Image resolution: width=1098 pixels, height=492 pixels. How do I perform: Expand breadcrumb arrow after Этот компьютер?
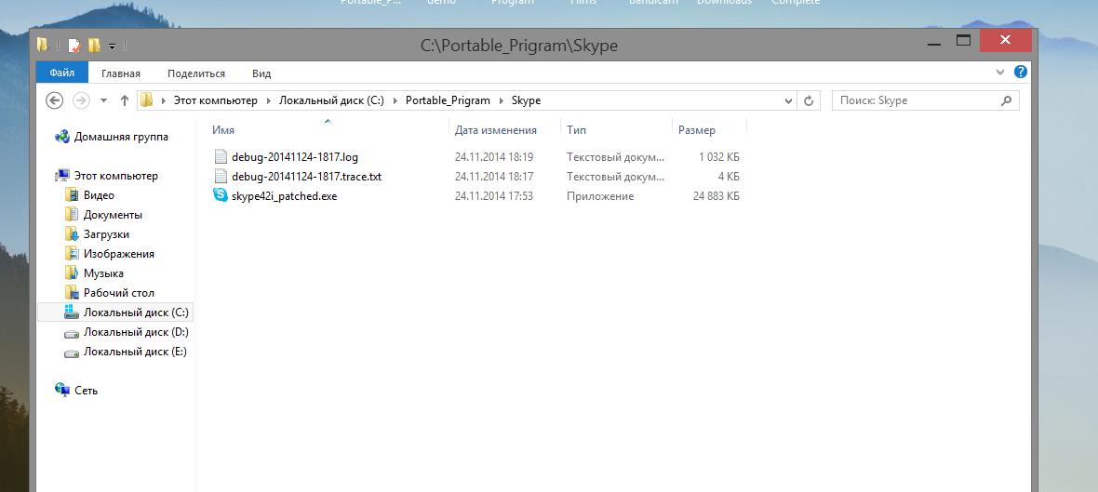pyautogui.click(x=269, y=100)
